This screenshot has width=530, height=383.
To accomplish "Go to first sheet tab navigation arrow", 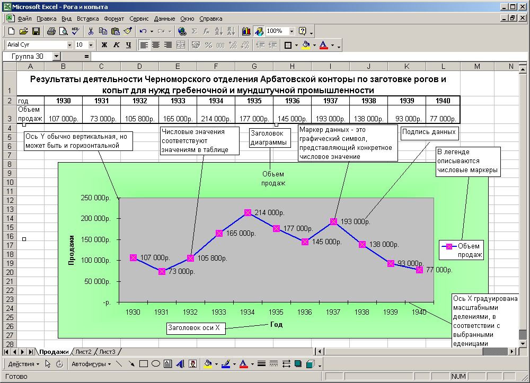I will (x=6, y=352).
